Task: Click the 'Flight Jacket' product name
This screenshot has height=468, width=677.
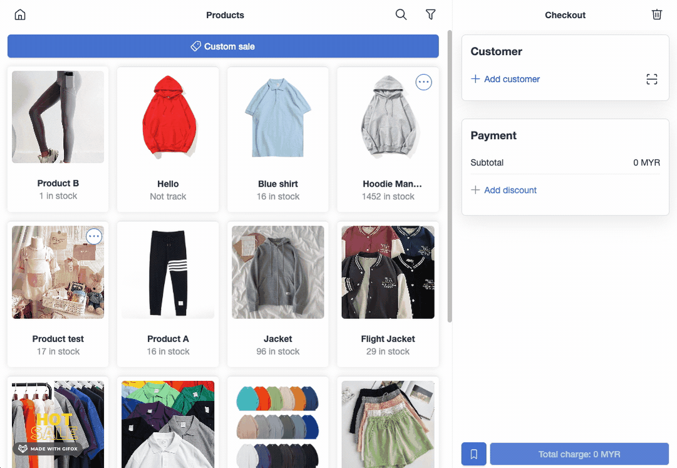Action: click(388, 339)
